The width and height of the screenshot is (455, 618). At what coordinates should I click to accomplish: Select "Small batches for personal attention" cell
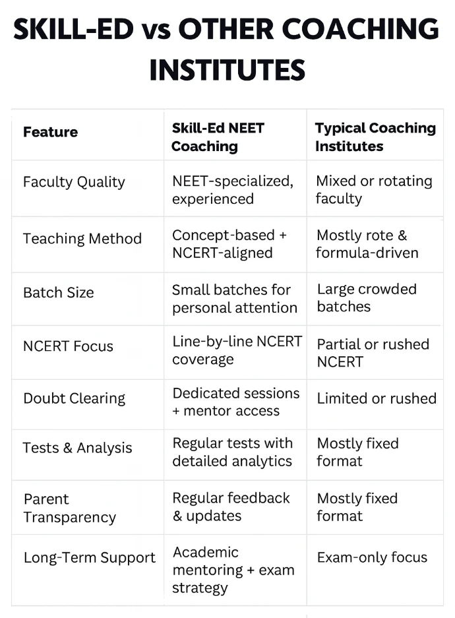pyautogui.click(x=234, y=298)
